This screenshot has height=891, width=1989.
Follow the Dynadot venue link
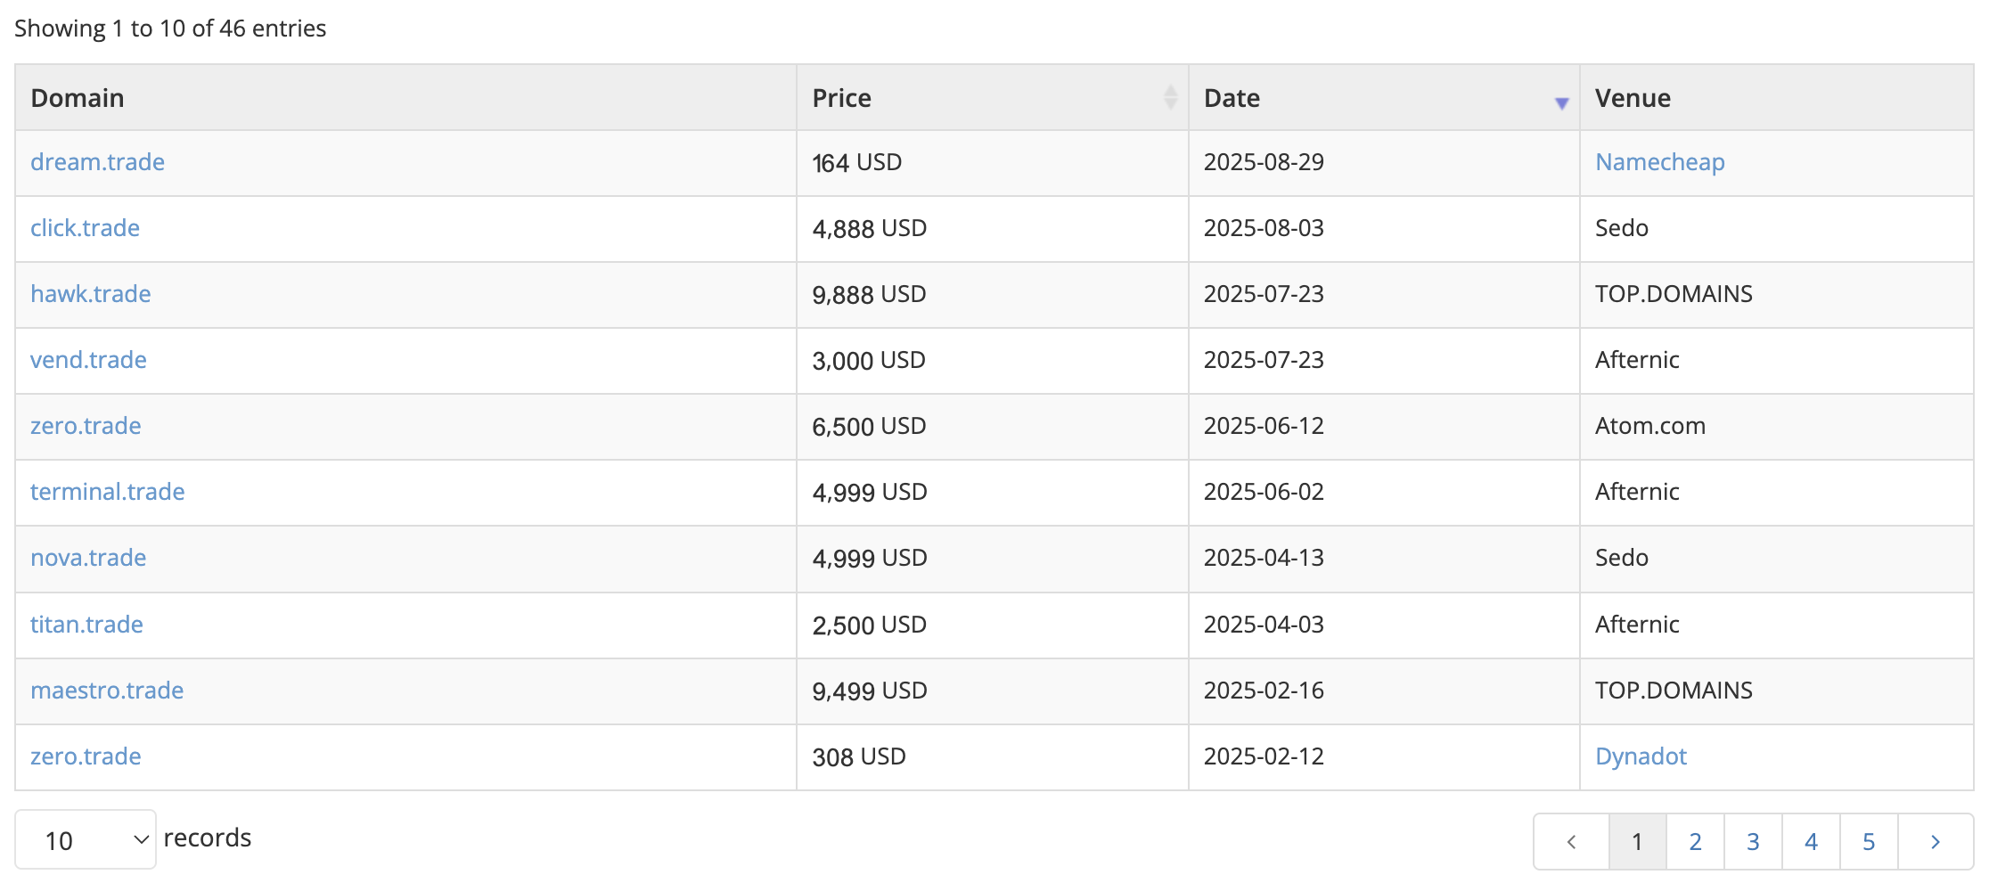coord(1641,756)
